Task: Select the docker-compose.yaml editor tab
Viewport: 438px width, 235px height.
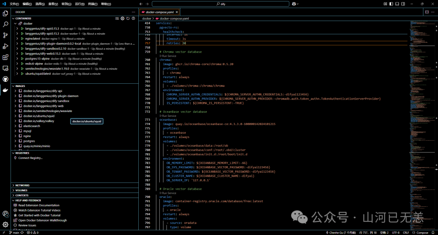Action: click(159, 12)
